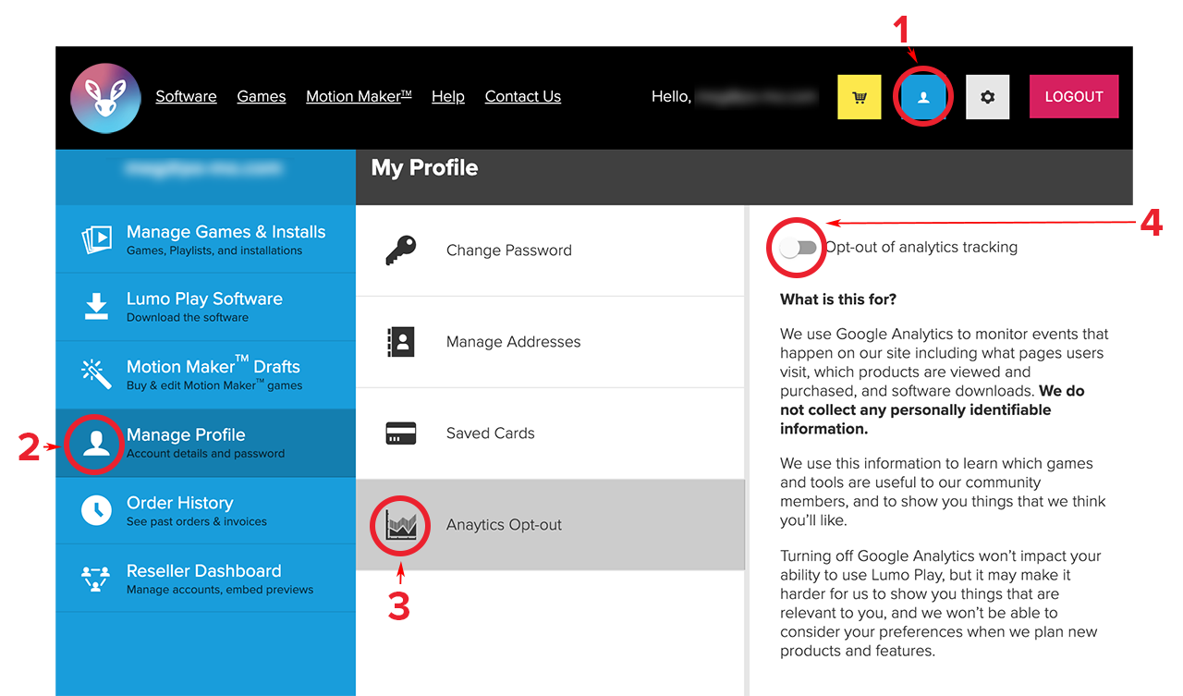Open the Games menu link
1183x696 pixels.
coord(262,96)
